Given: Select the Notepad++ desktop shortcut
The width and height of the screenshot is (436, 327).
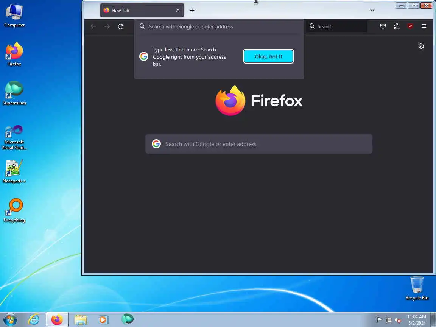Looking at the screenshot, I should click(x=14, y=172).
